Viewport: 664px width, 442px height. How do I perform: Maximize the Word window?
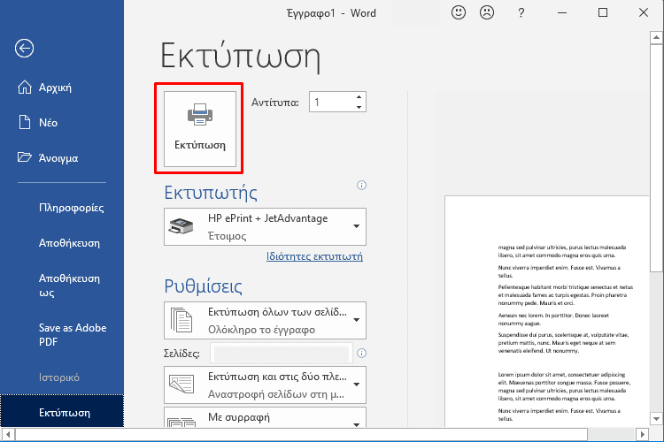click(x=603, y=12)
